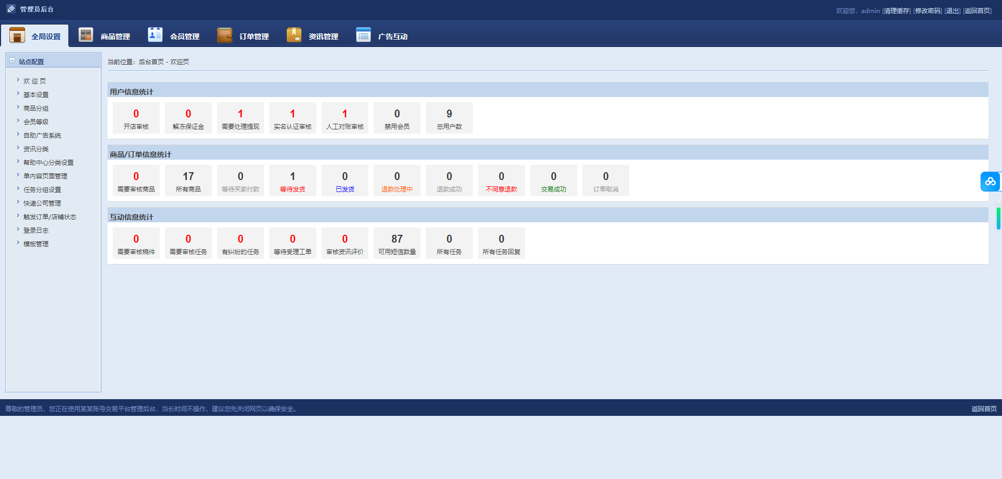This screenshot has height=479, width=1002.
Task: Click the 修改密码 link
Action: (927, 11)
